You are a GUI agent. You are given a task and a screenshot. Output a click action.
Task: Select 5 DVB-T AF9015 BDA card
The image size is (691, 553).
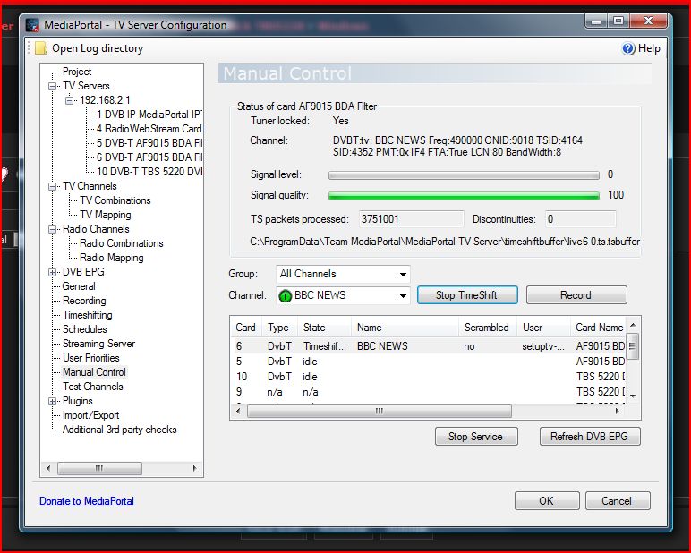point(149,143)
